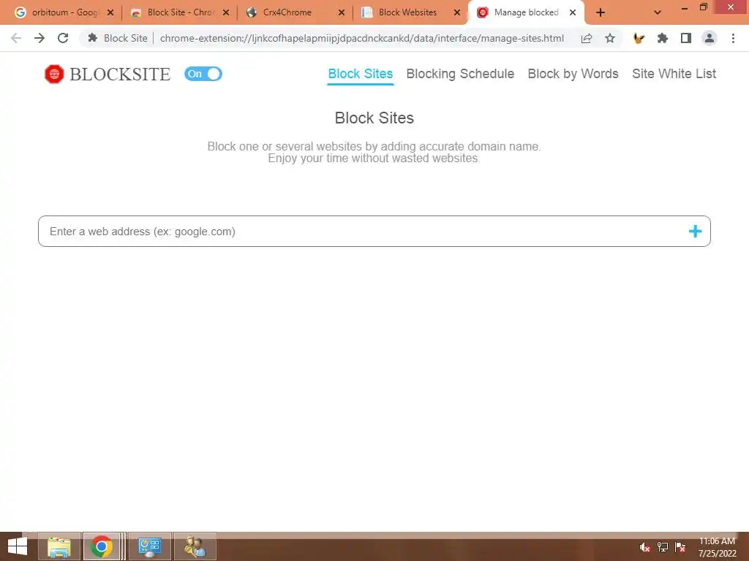The width and height of the screenshot is (749, 561).
Task: Toggle the browser side panel
Action: point(686,38)
